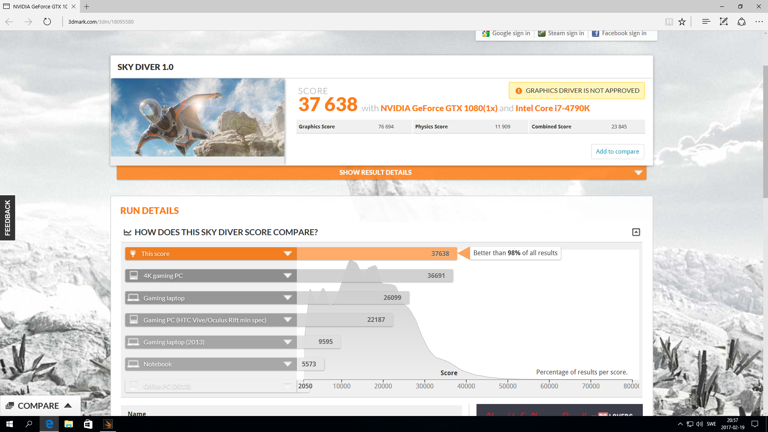This screenshot has height=432, width=768.
Task: Close the NVIDIA GeForce GTX tab
Action: 73,6
